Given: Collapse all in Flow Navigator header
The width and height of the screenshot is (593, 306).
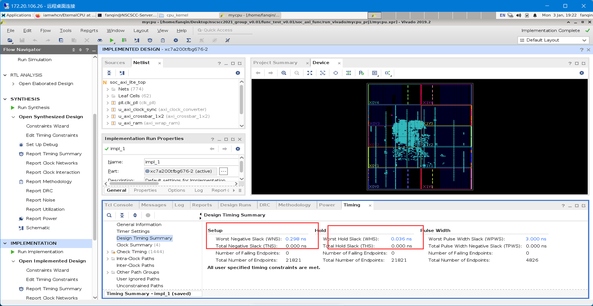Looking at the screenshot, I should [x=74, y=50].
